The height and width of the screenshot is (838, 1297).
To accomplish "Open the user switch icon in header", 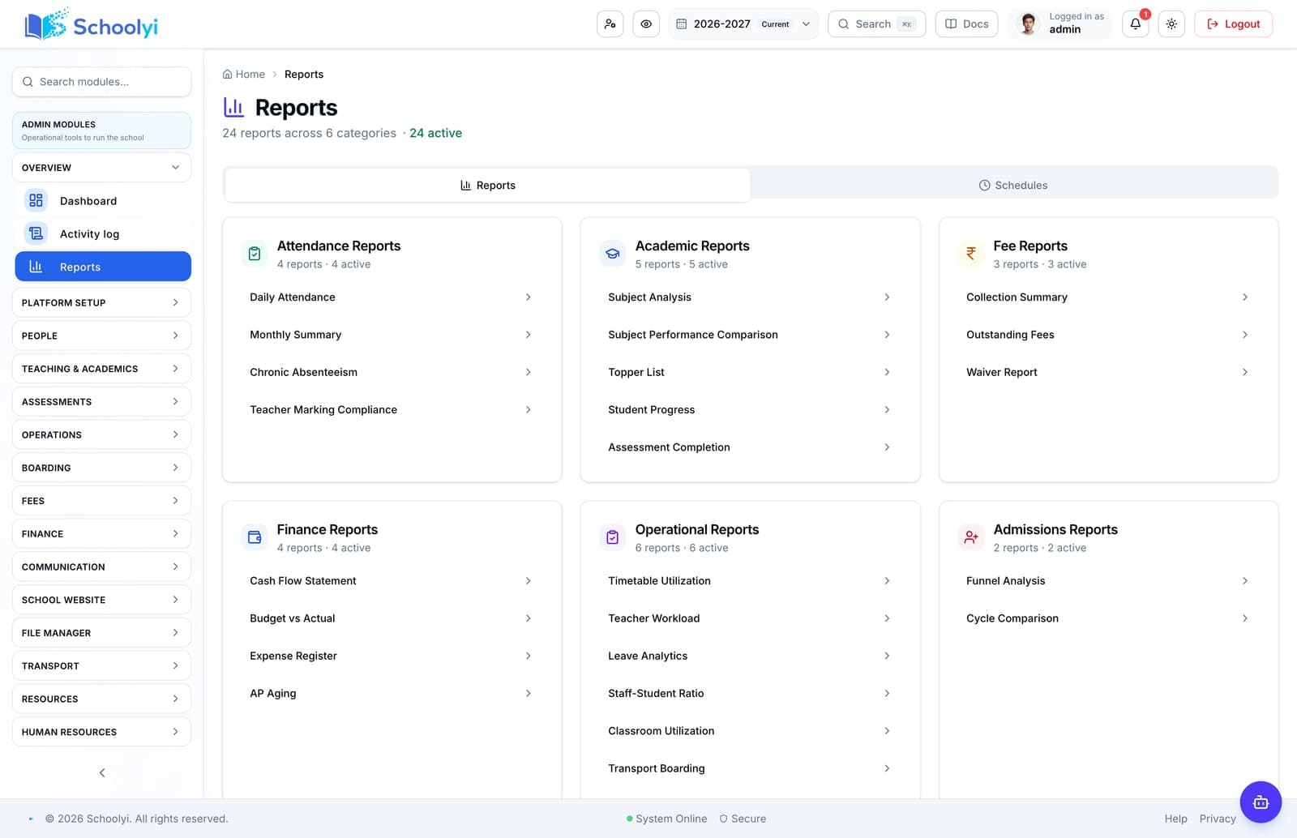I will point(610,24).
